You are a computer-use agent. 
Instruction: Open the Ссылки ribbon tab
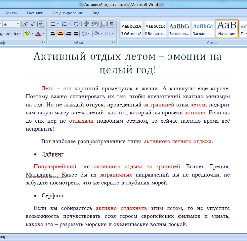point(11,13)
